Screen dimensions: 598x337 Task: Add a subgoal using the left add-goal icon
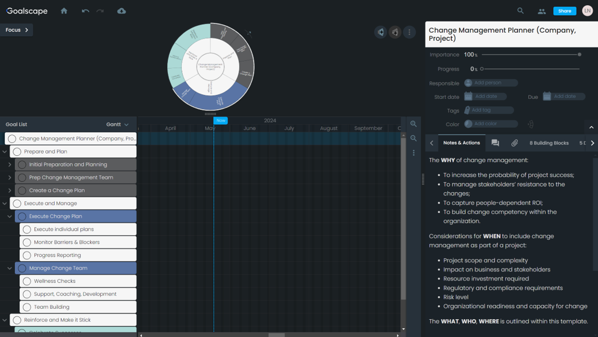tap(381, 32)
